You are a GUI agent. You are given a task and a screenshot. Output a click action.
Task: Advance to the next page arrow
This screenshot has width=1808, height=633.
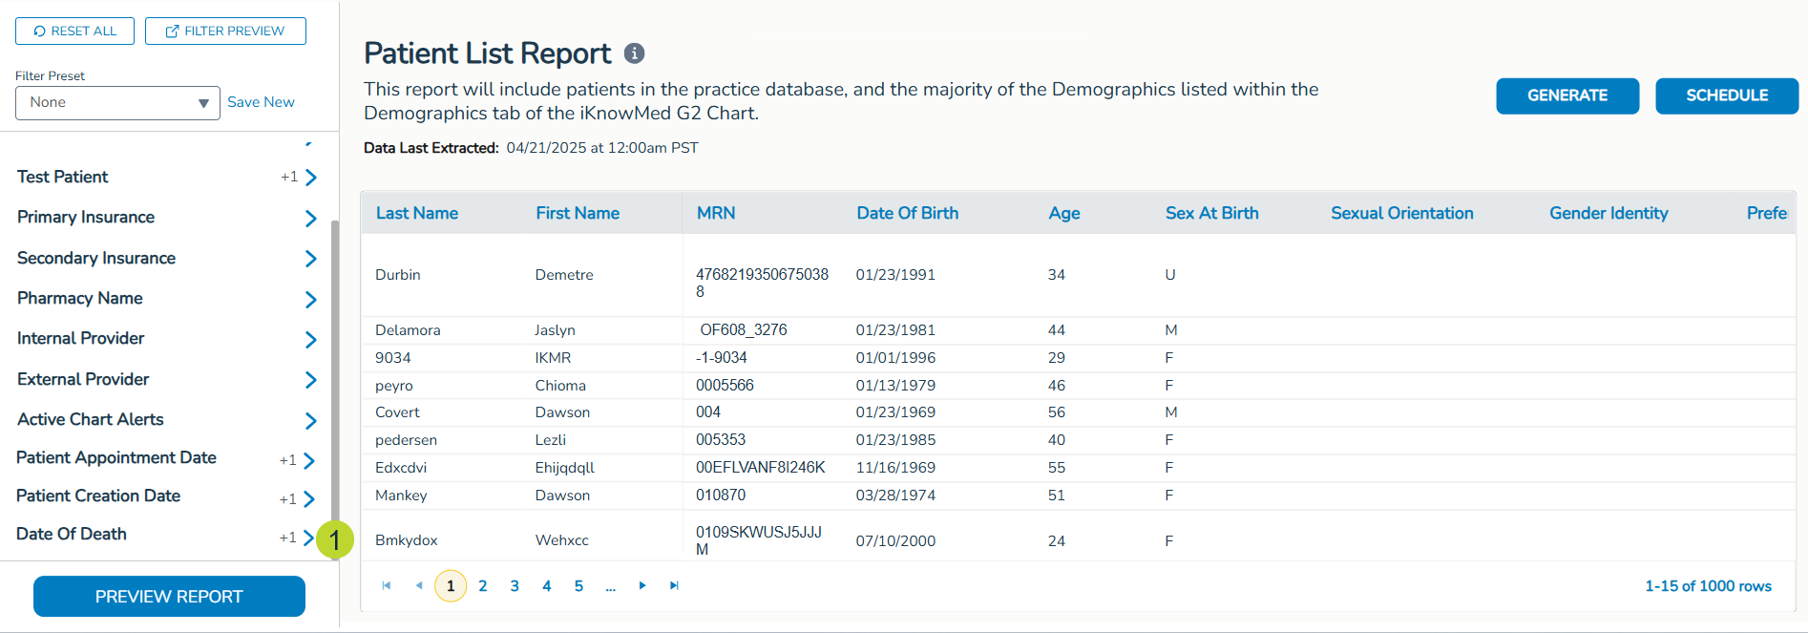642,585
